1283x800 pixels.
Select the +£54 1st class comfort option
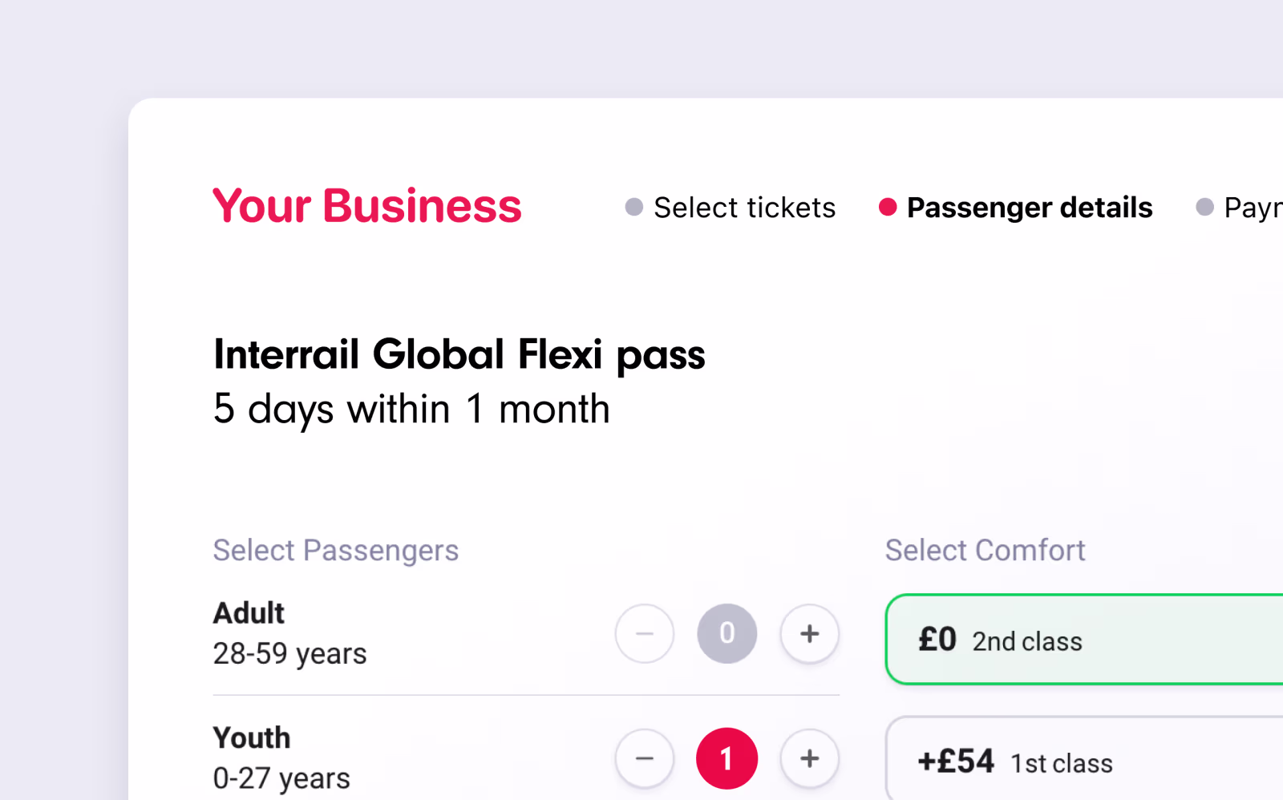(1083, 760)
